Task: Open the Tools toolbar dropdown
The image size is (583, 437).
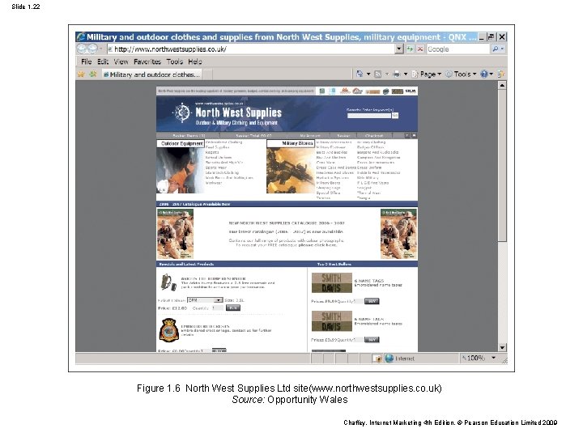Action: (461, 74)
